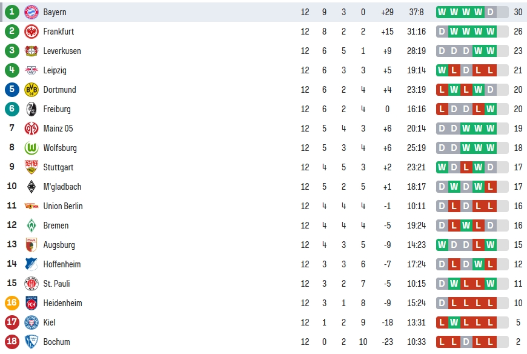Click Bayern's most recent form result D

491,12
